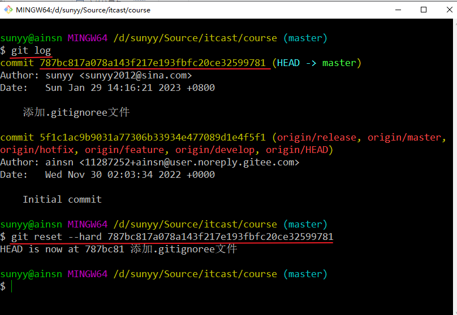This screenshot has height=315, width=457.
Task: Click the empty command prompt cursor line
Action: (11, 286)
